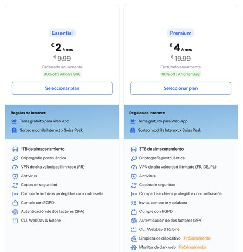The width and height of the screenshot is (243, 252).
Task: Click the Monitor de dark web icon
Action: point(133,247)
